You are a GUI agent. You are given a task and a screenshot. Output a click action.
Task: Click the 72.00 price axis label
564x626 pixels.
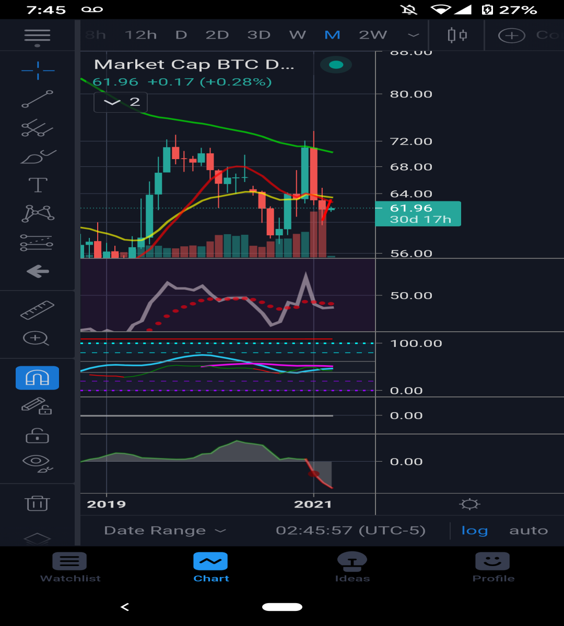(412, 141)
